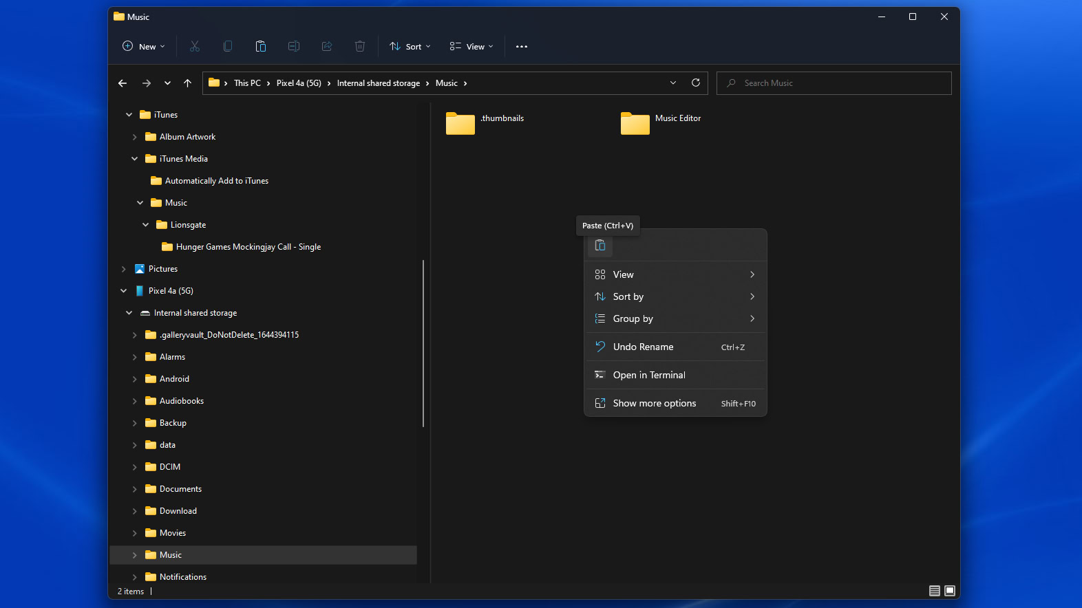The width and height of the screenshot is (1082, 608).
Task: Go up one folder level
Action: click(x=187, y=83)
